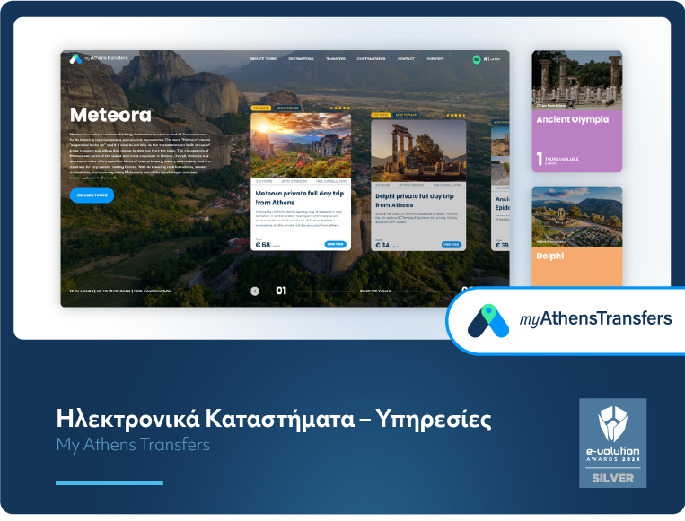685x521 pixels.
Task: Click the myAthensTransfers logo in the header
Action: tap(99, 59)
